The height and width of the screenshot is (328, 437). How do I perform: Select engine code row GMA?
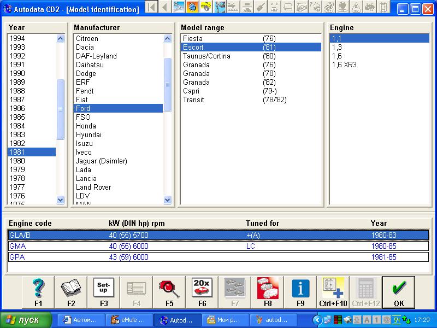218,246
